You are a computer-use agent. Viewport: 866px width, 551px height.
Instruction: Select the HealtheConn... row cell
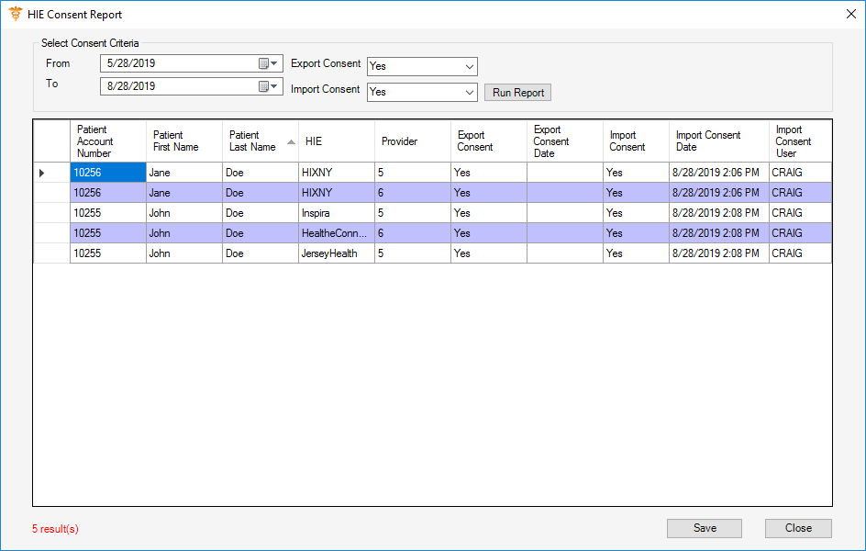[x=336, y=233]
